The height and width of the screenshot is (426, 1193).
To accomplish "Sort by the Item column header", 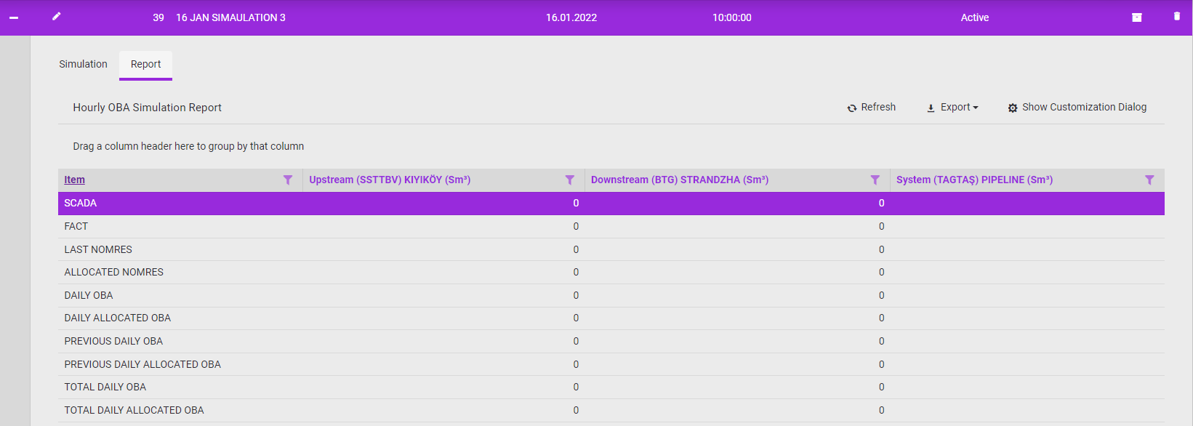I will pos(74,180).
